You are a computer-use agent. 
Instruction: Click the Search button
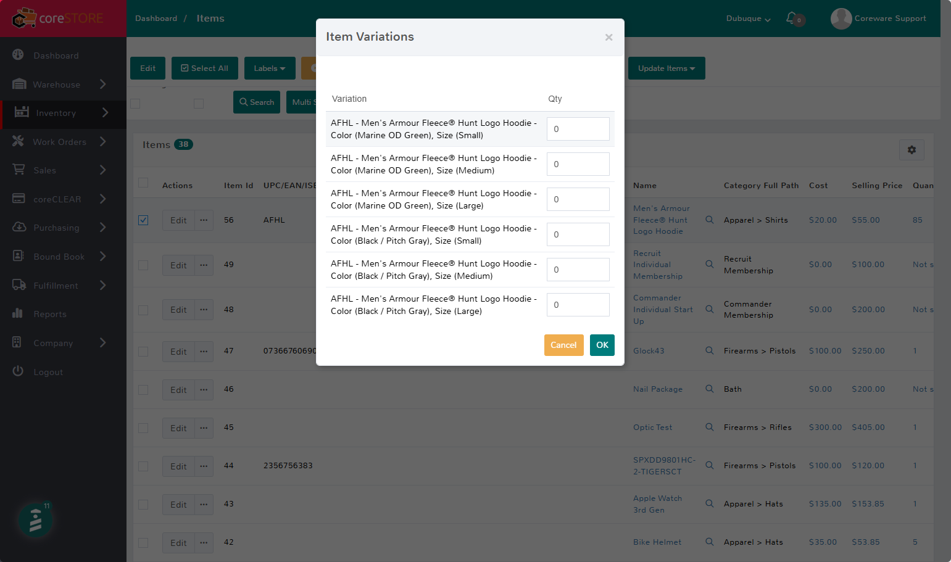257,102
